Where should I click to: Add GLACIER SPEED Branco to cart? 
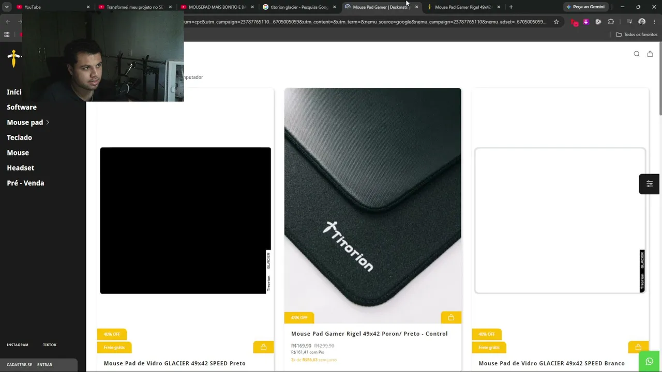click(x=638, y=347)
